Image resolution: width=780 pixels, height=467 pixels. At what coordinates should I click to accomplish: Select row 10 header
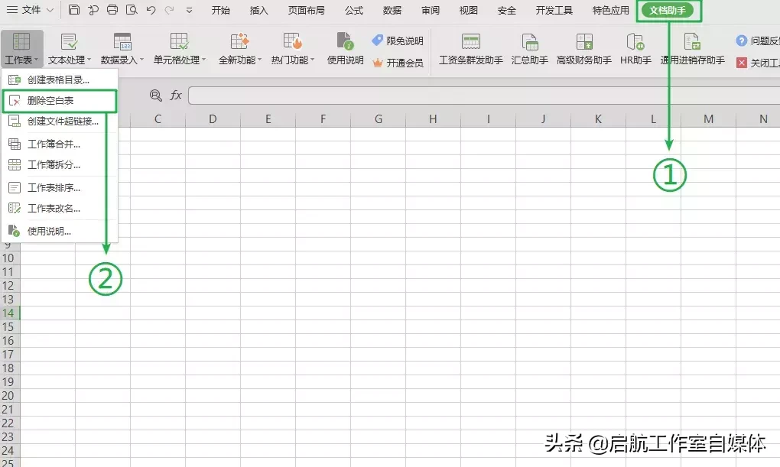coord(8,258)
